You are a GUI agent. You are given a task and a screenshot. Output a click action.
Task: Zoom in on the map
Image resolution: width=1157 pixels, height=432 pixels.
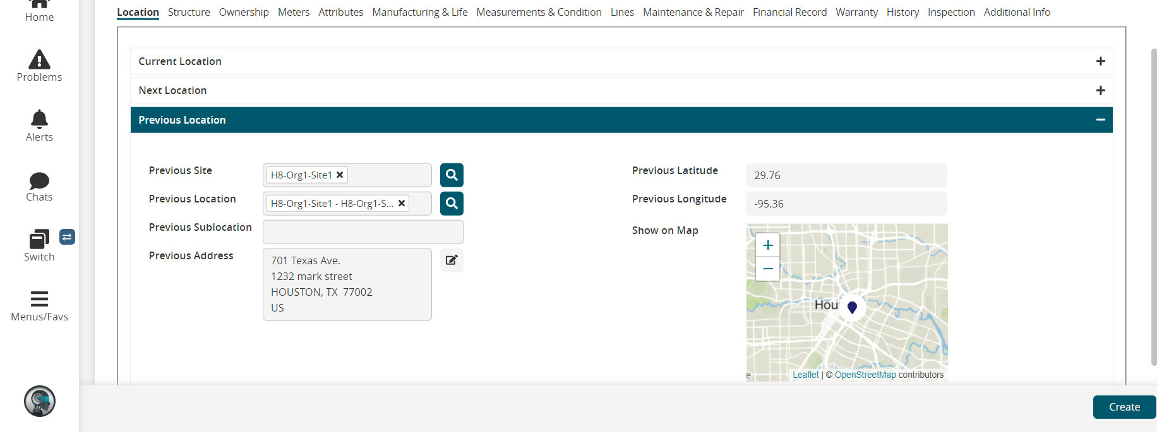click(x=768, y=245)
